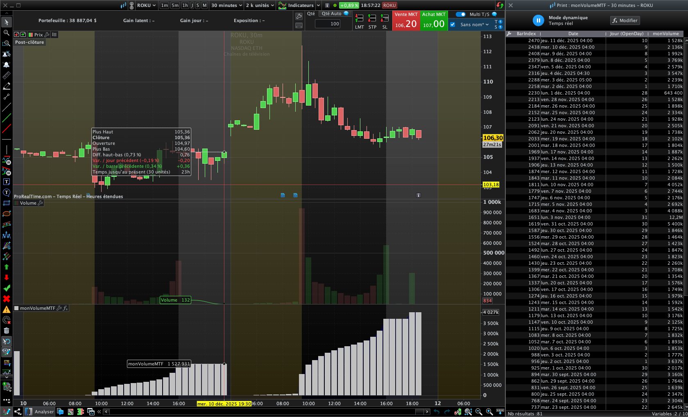
Task: Switch to the 1m timeframe
Action: tap(164, 5)
